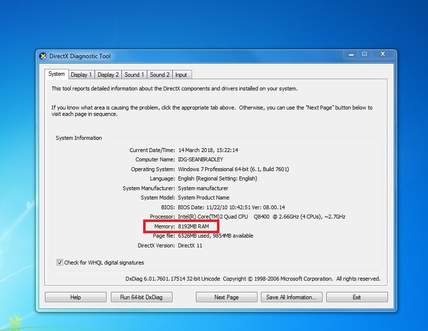Click the Help button

[76, 297]
